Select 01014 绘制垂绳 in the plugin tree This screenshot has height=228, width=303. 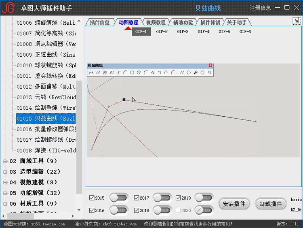(x=46, y=108)
